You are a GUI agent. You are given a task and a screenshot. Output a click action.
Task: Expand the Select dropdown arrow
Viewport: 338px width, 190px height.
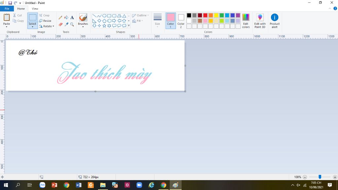pos(33,27)
